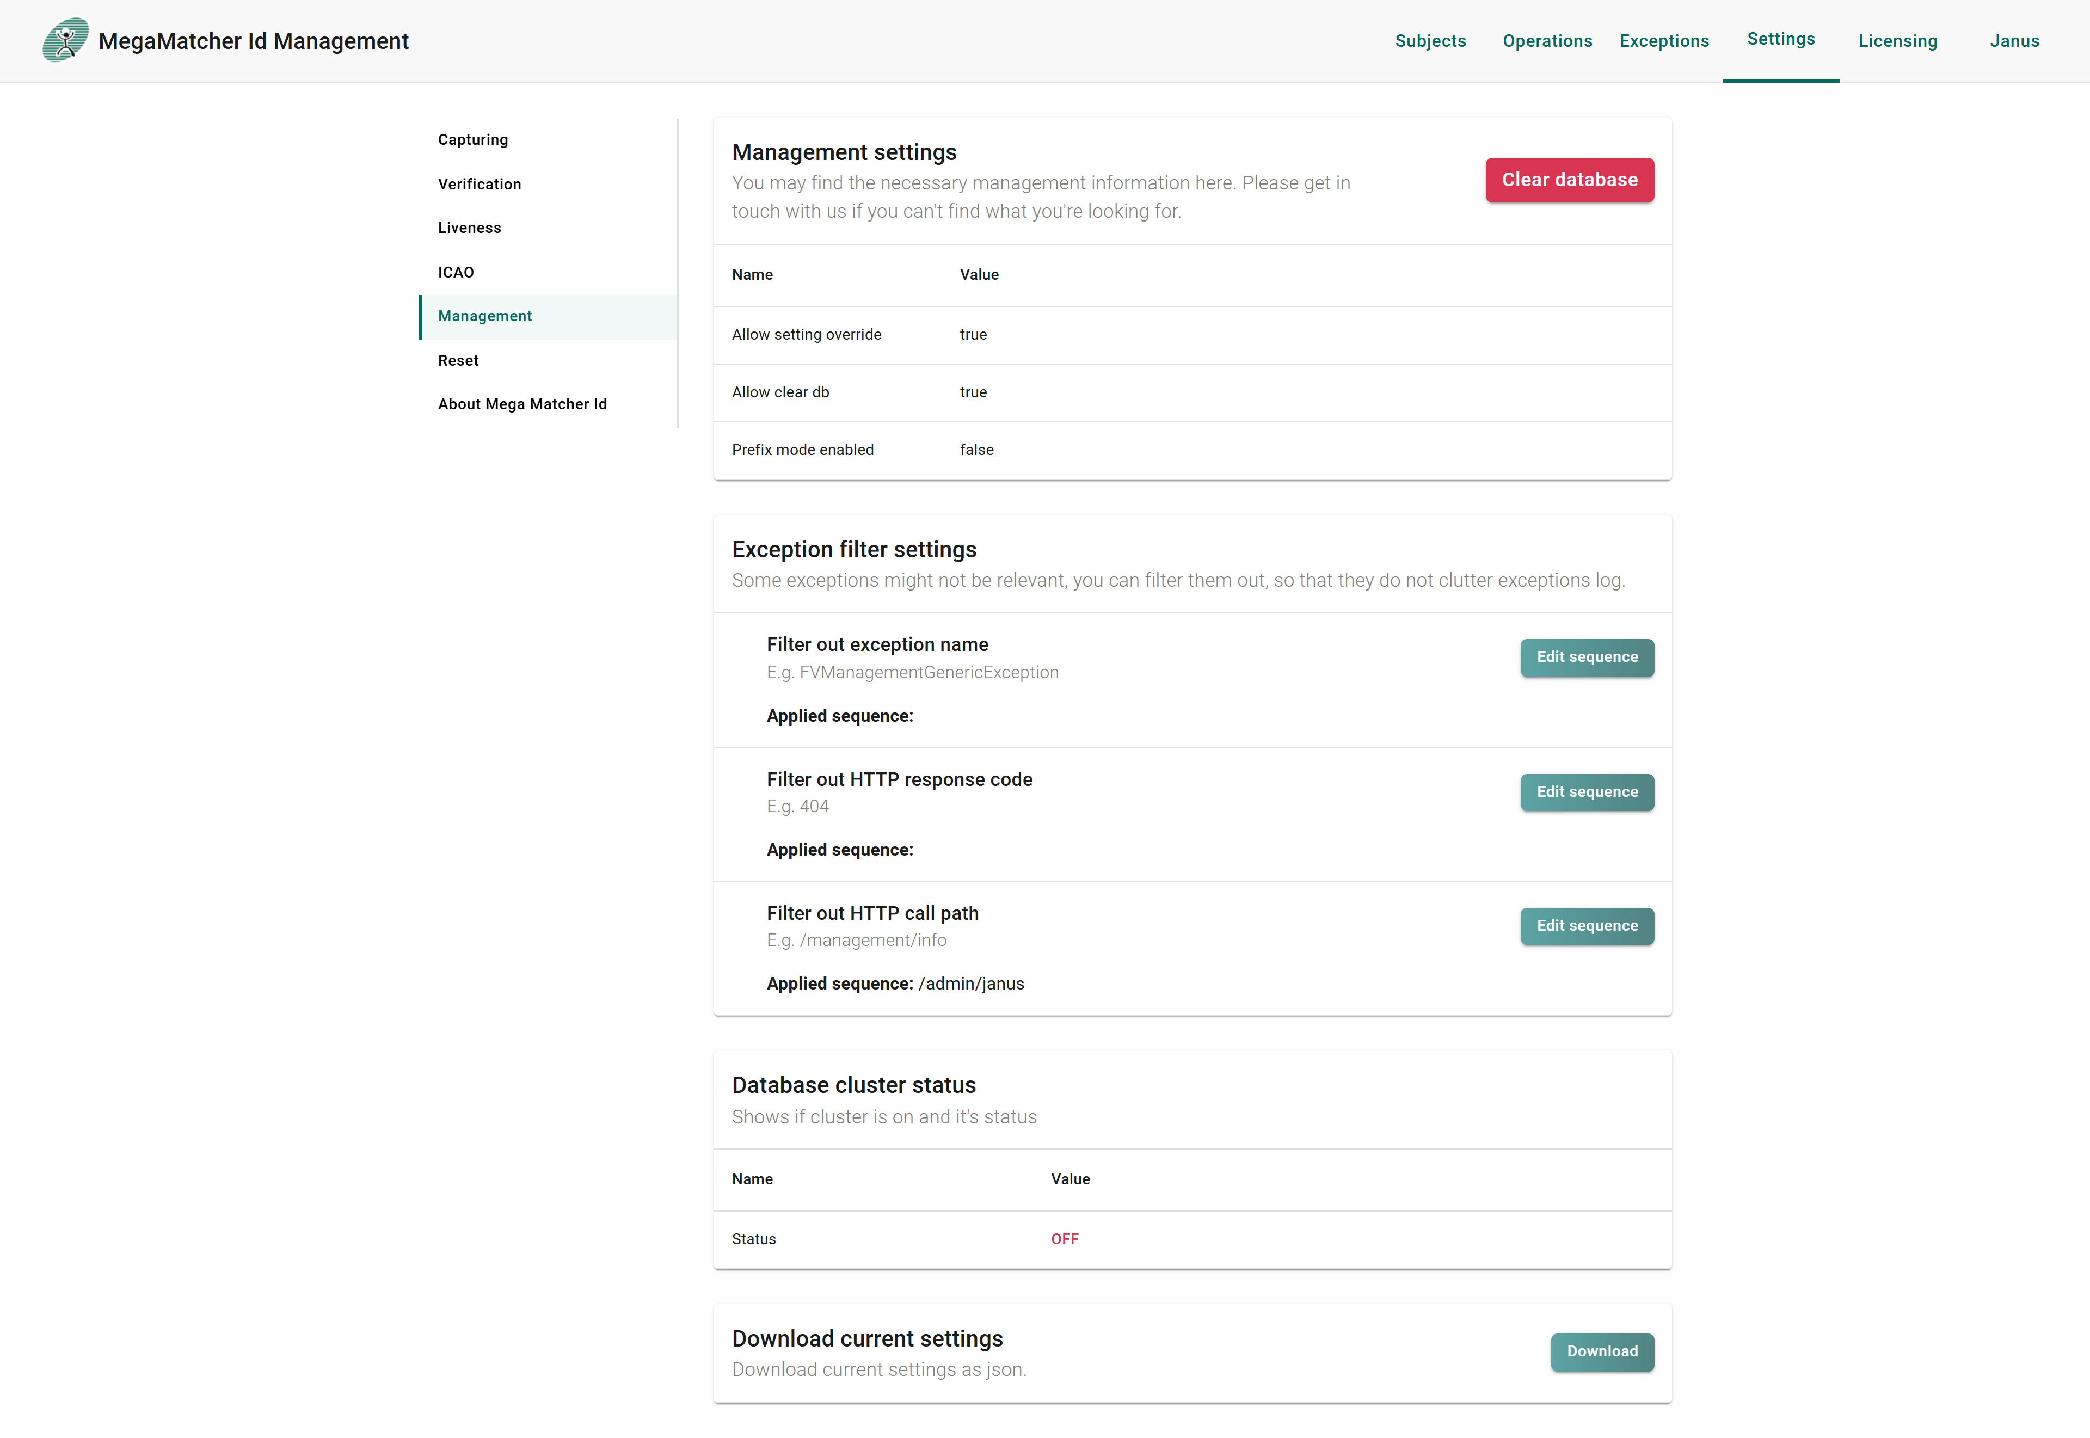Edit sequence for exception name filter
The height and width of the screenshot is (1438, 2090).
pos(1587,657)
